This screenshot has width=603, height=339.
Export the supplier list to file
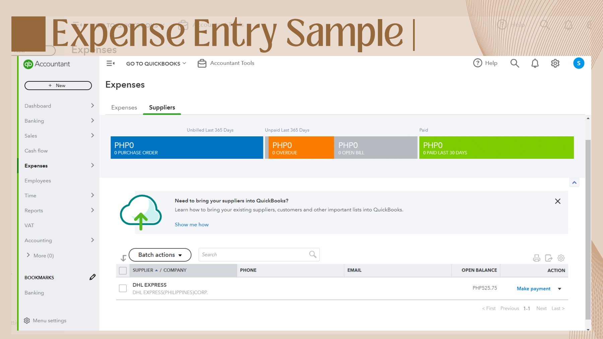click(x=549, y=258)
